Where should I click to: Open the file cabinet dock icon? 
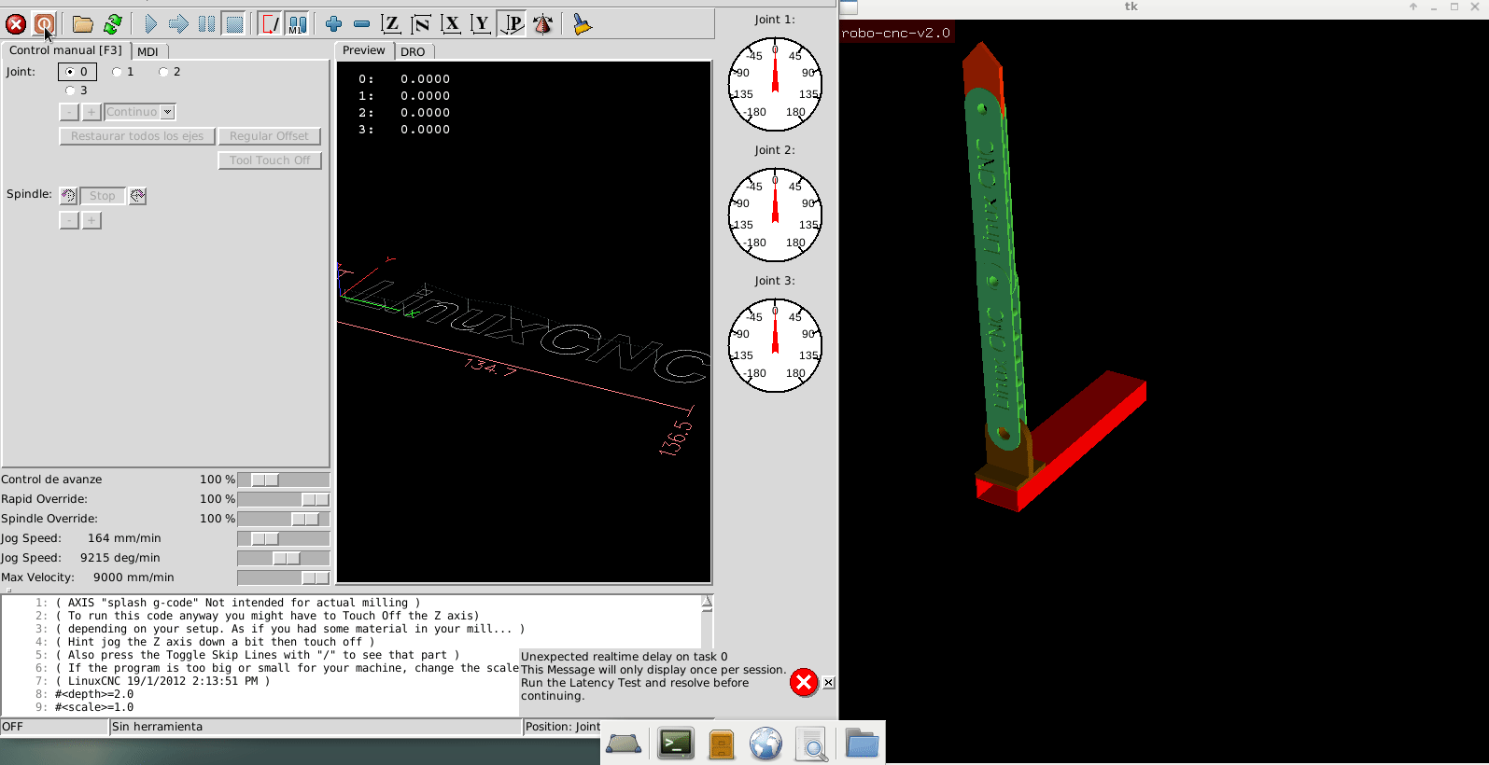[722, 744]
